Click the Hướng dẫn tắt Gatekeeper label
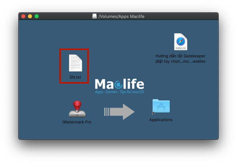Screen dimensions: 237x164 tap(180, 59)
